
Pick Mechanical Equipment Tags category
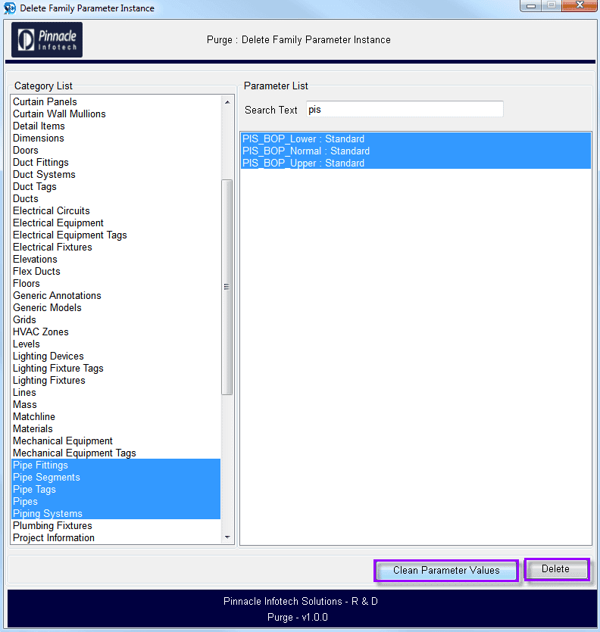click(x=116, y=453)
